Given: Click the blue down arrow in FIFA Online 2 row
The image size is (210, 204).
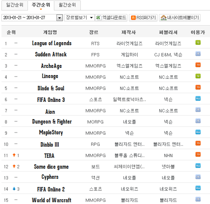Looking at the screenshot, I should [14, 189].
